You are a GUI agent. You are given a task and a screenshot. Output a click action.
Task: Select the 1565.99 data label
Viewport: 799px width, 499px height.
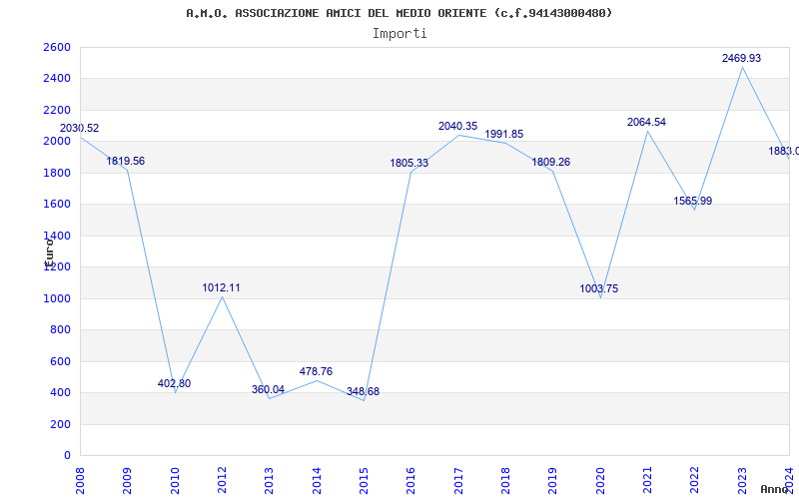point(693,202)
